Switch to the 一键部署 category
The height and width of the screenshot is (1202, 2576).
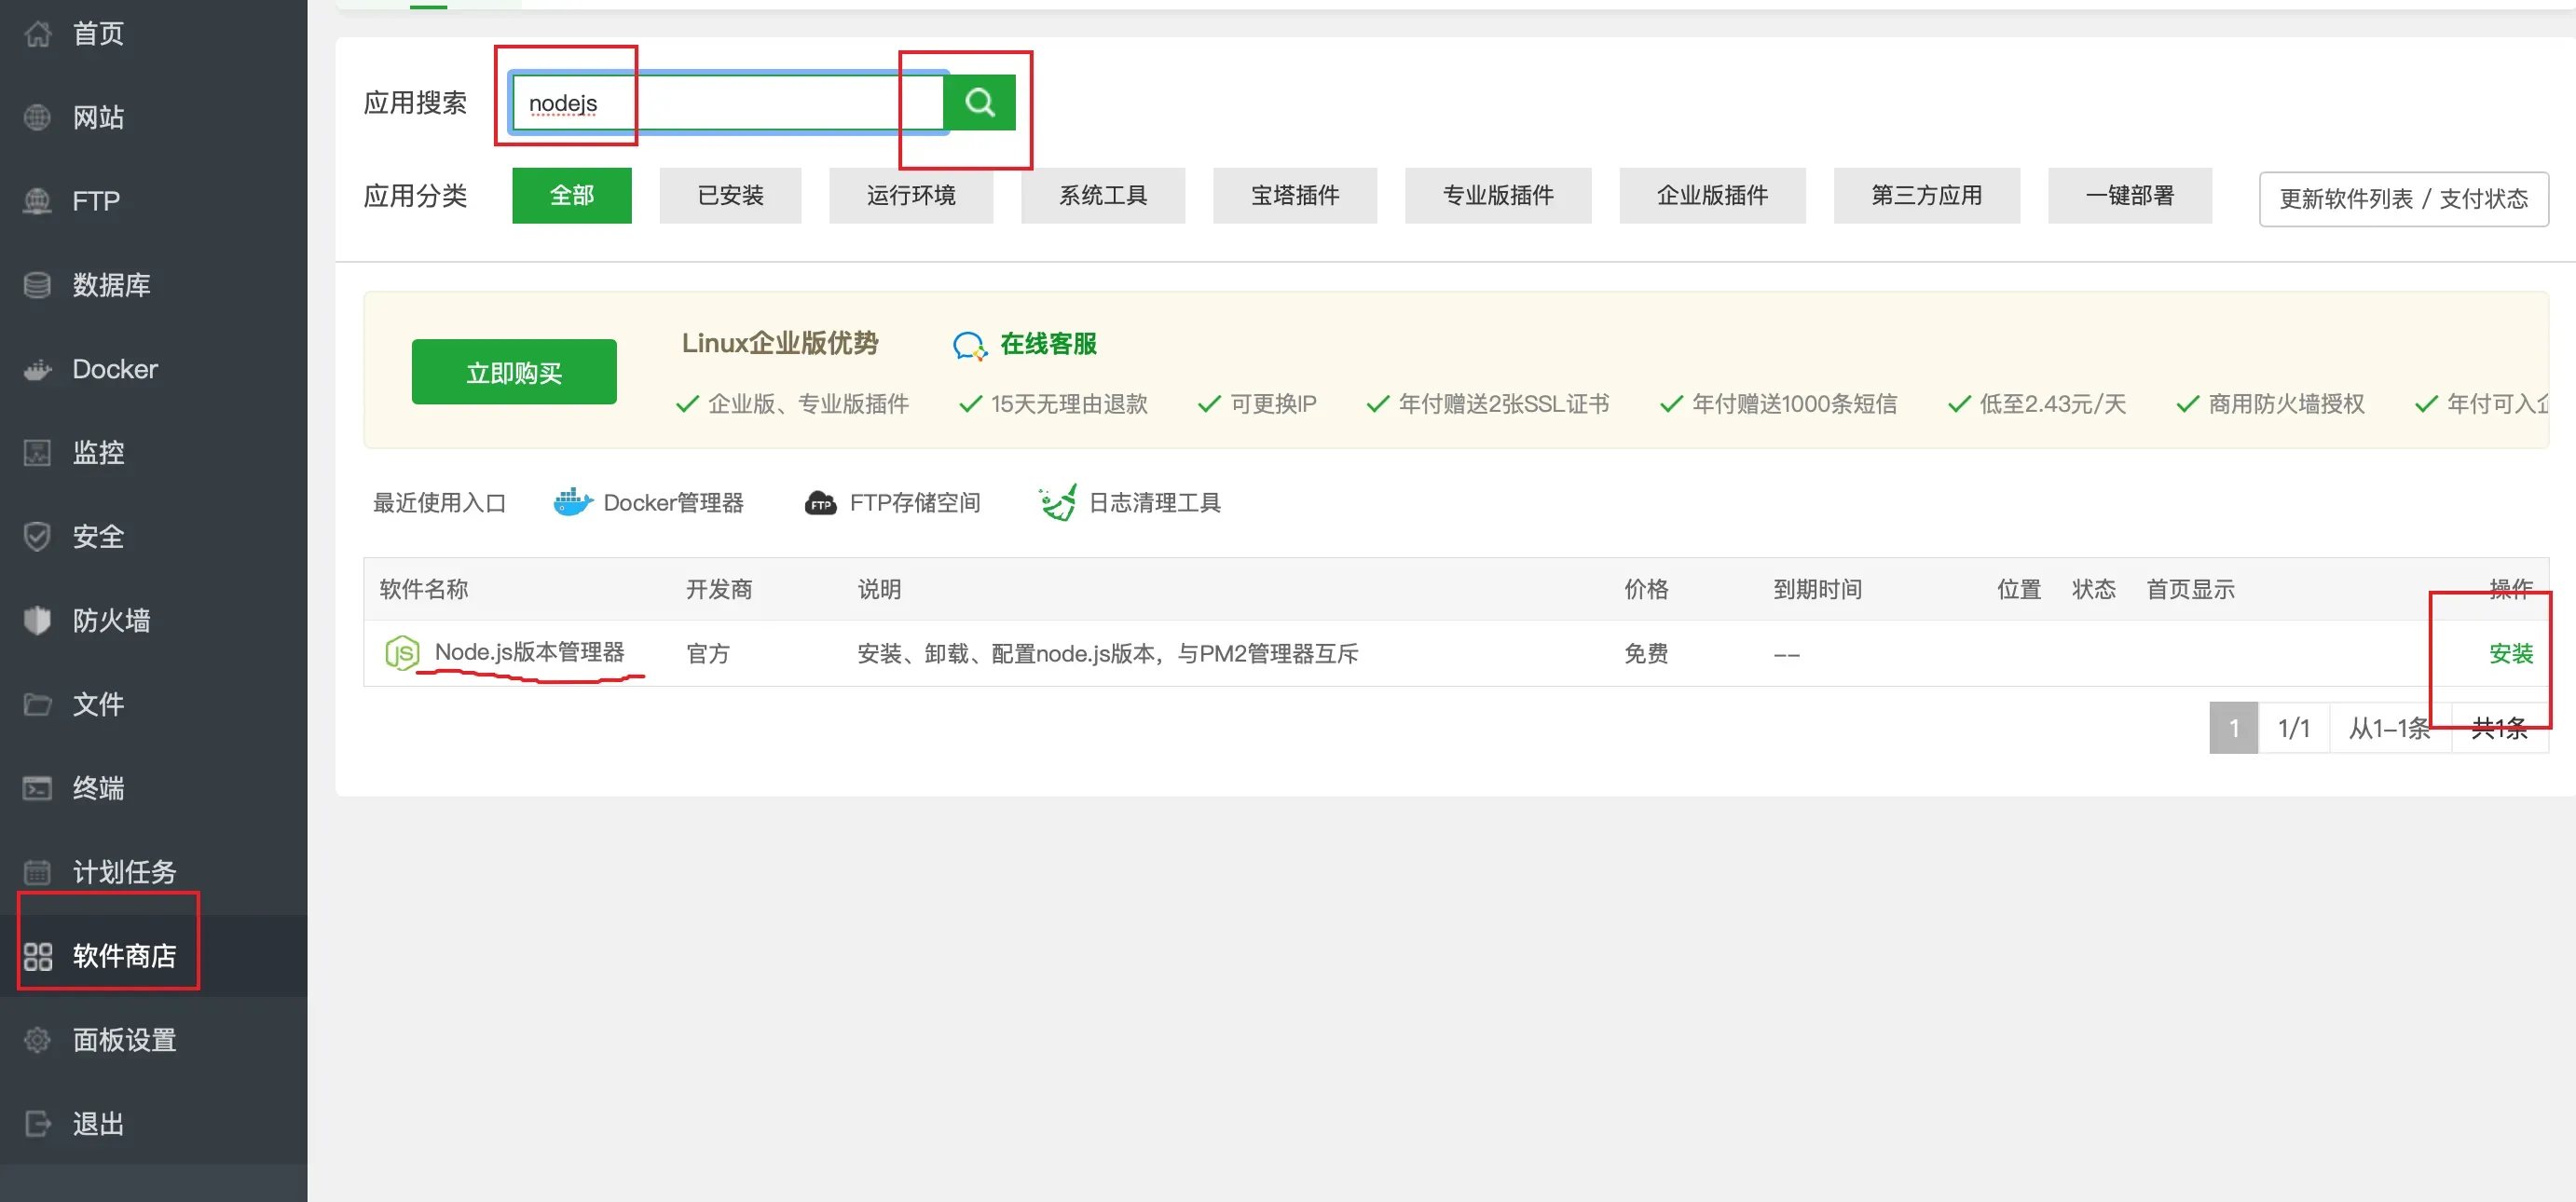pyautogui.click(x=2130, y=195)
